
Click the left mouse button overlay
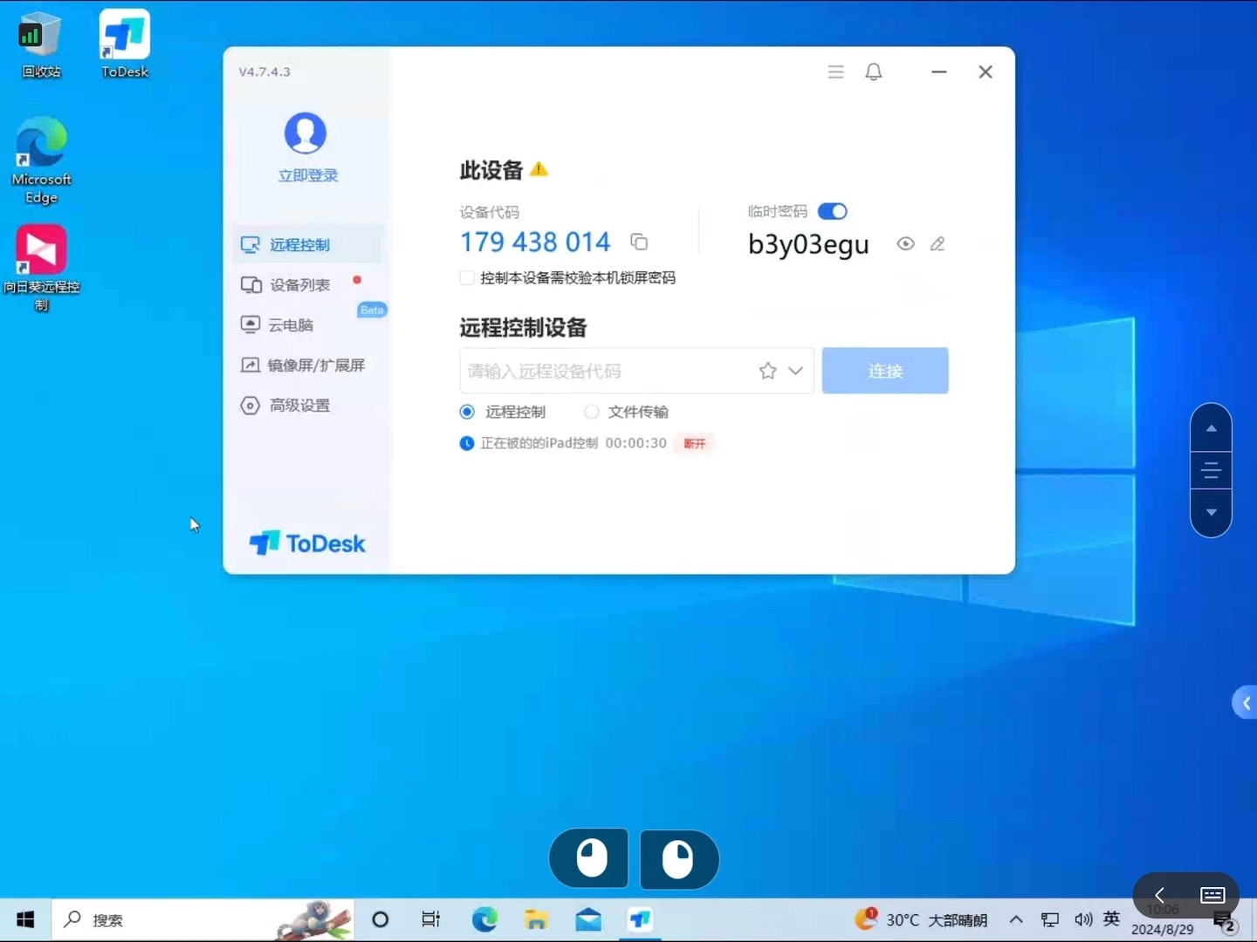(x=589, y=858)
